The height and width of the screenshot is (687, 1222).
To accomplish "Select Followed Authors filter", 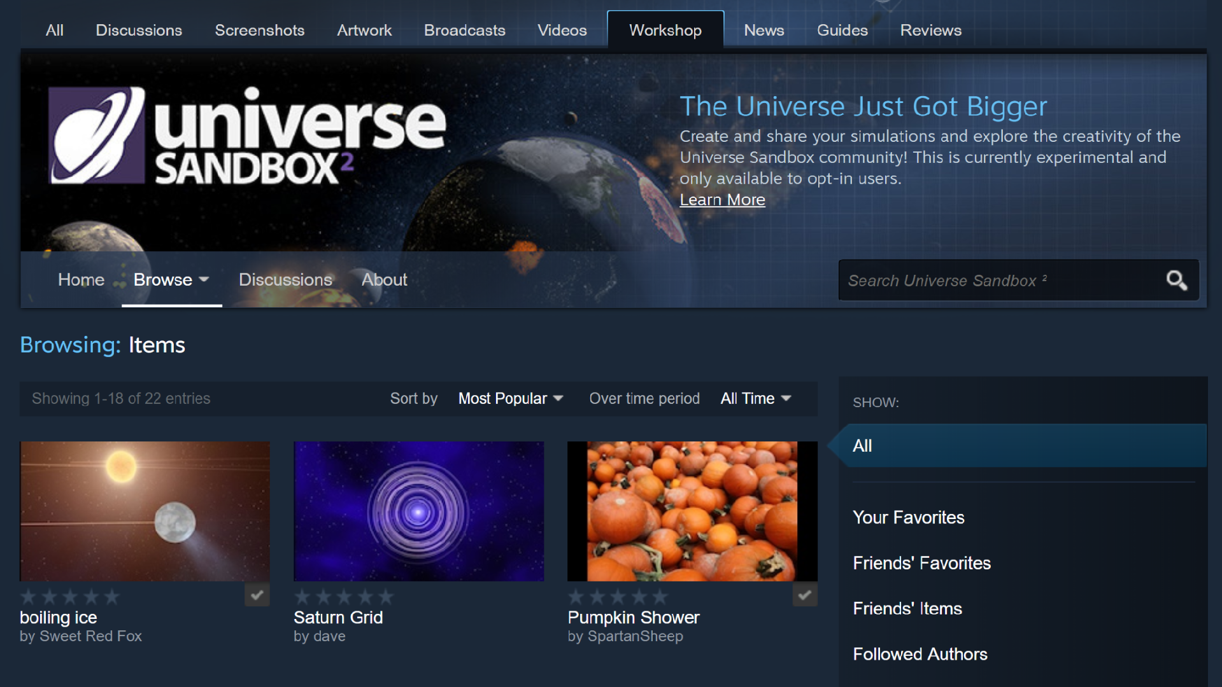I will point(920,654).
